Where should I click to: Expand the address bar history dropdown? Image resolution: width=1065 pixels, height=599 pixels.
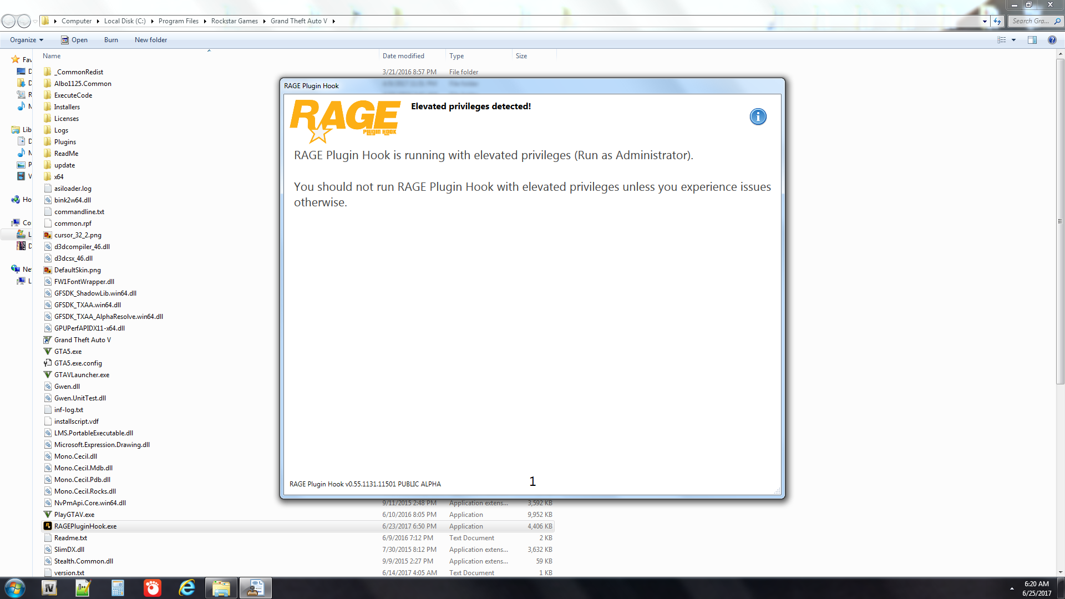click(x=985, y=21)
